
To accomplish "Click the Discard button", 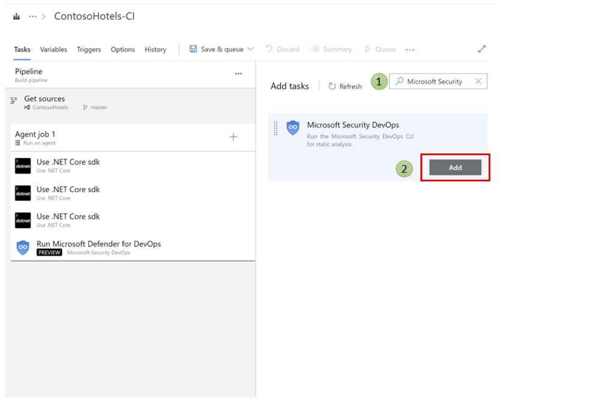I will tap(282, 49).
